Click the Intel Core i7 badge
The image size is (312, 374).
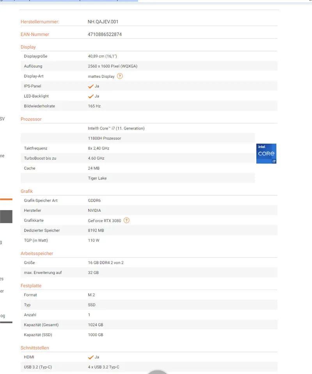pos(266,153)
